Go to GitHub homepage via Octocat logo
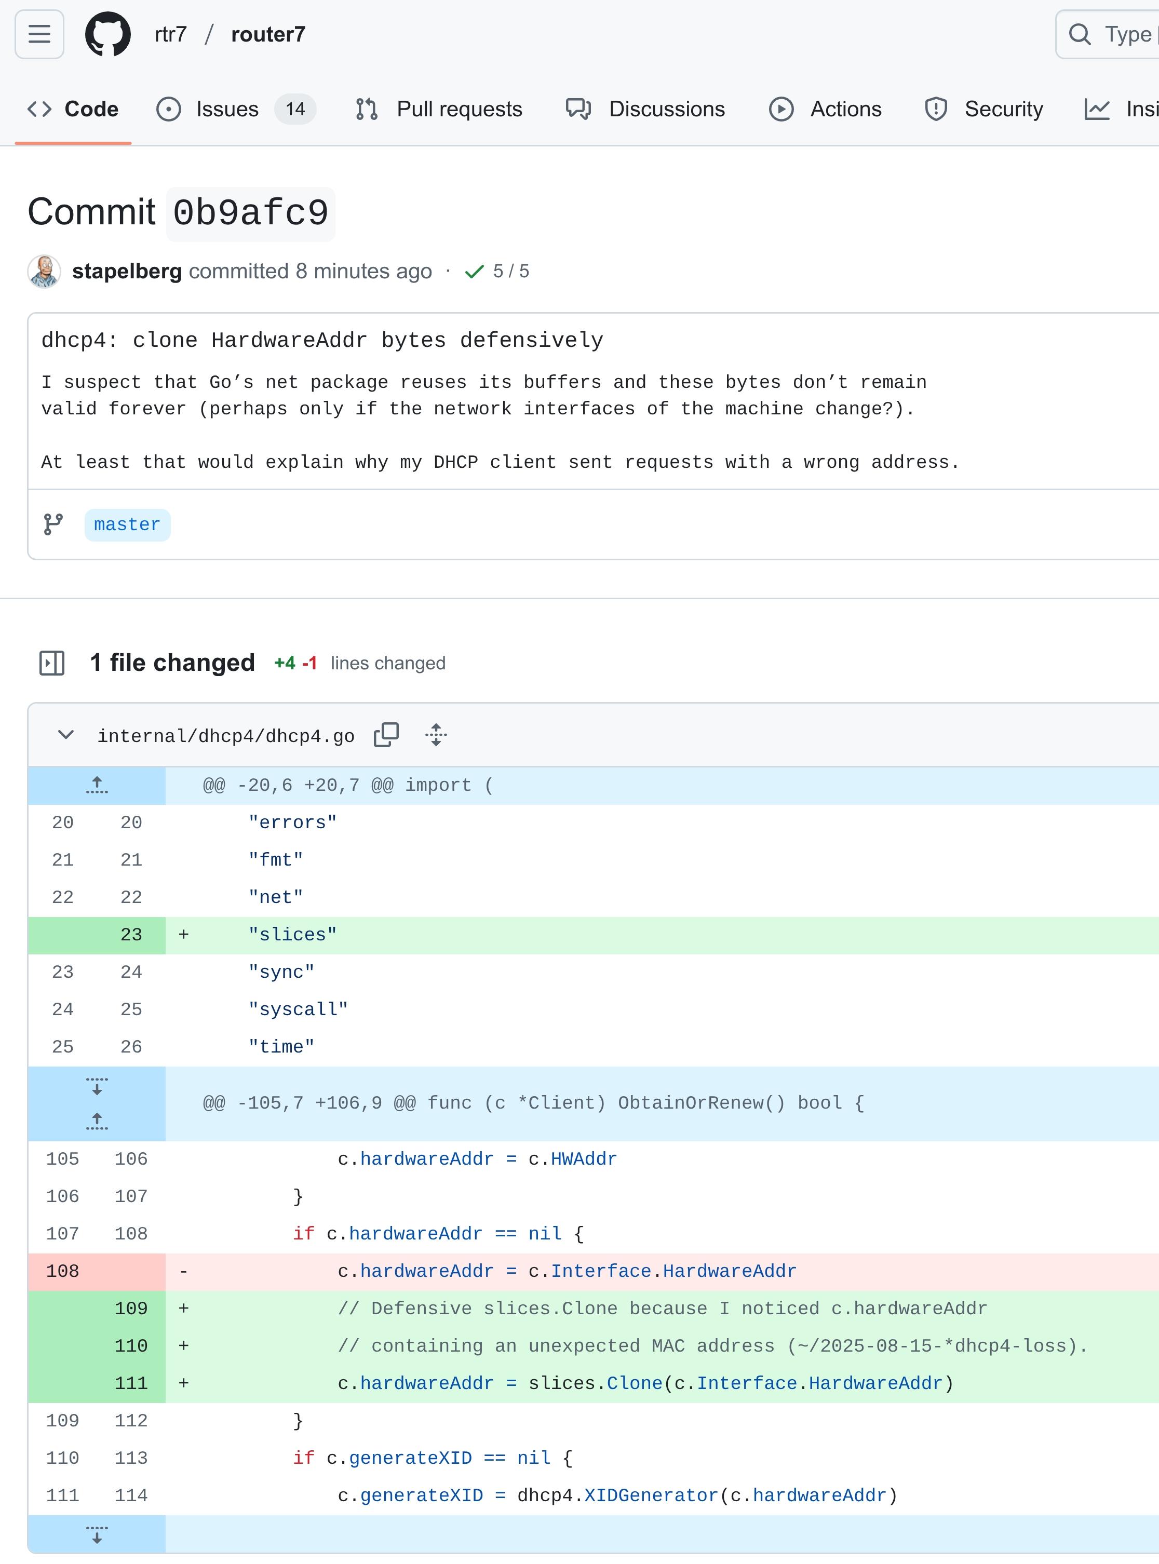 108,34
